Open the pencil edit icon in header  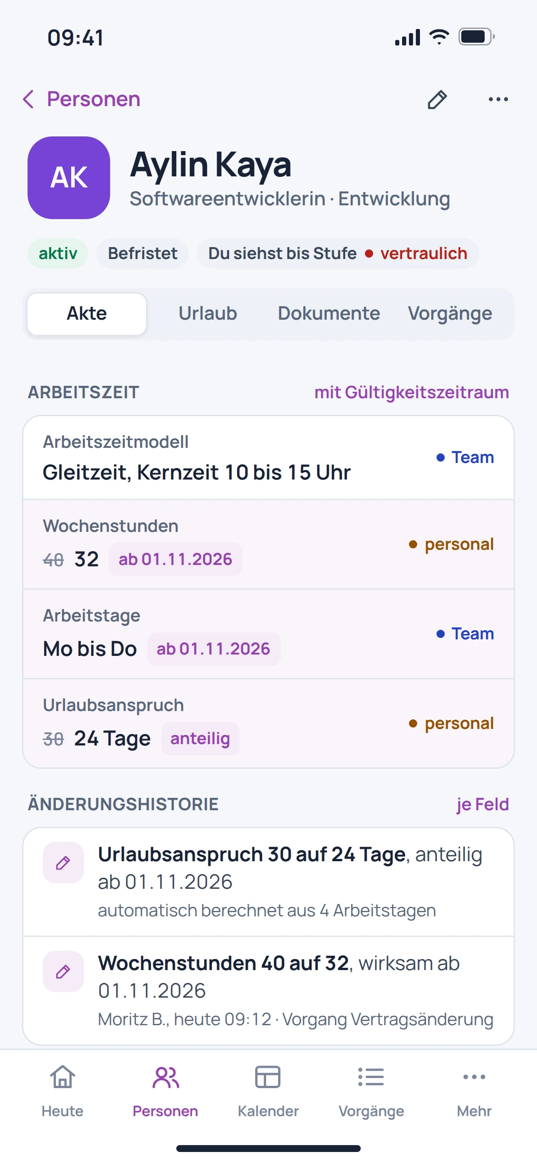tap(437, 99)
